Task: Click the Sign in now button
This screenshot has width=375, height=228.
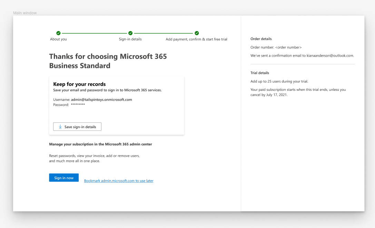Action: 64,178
